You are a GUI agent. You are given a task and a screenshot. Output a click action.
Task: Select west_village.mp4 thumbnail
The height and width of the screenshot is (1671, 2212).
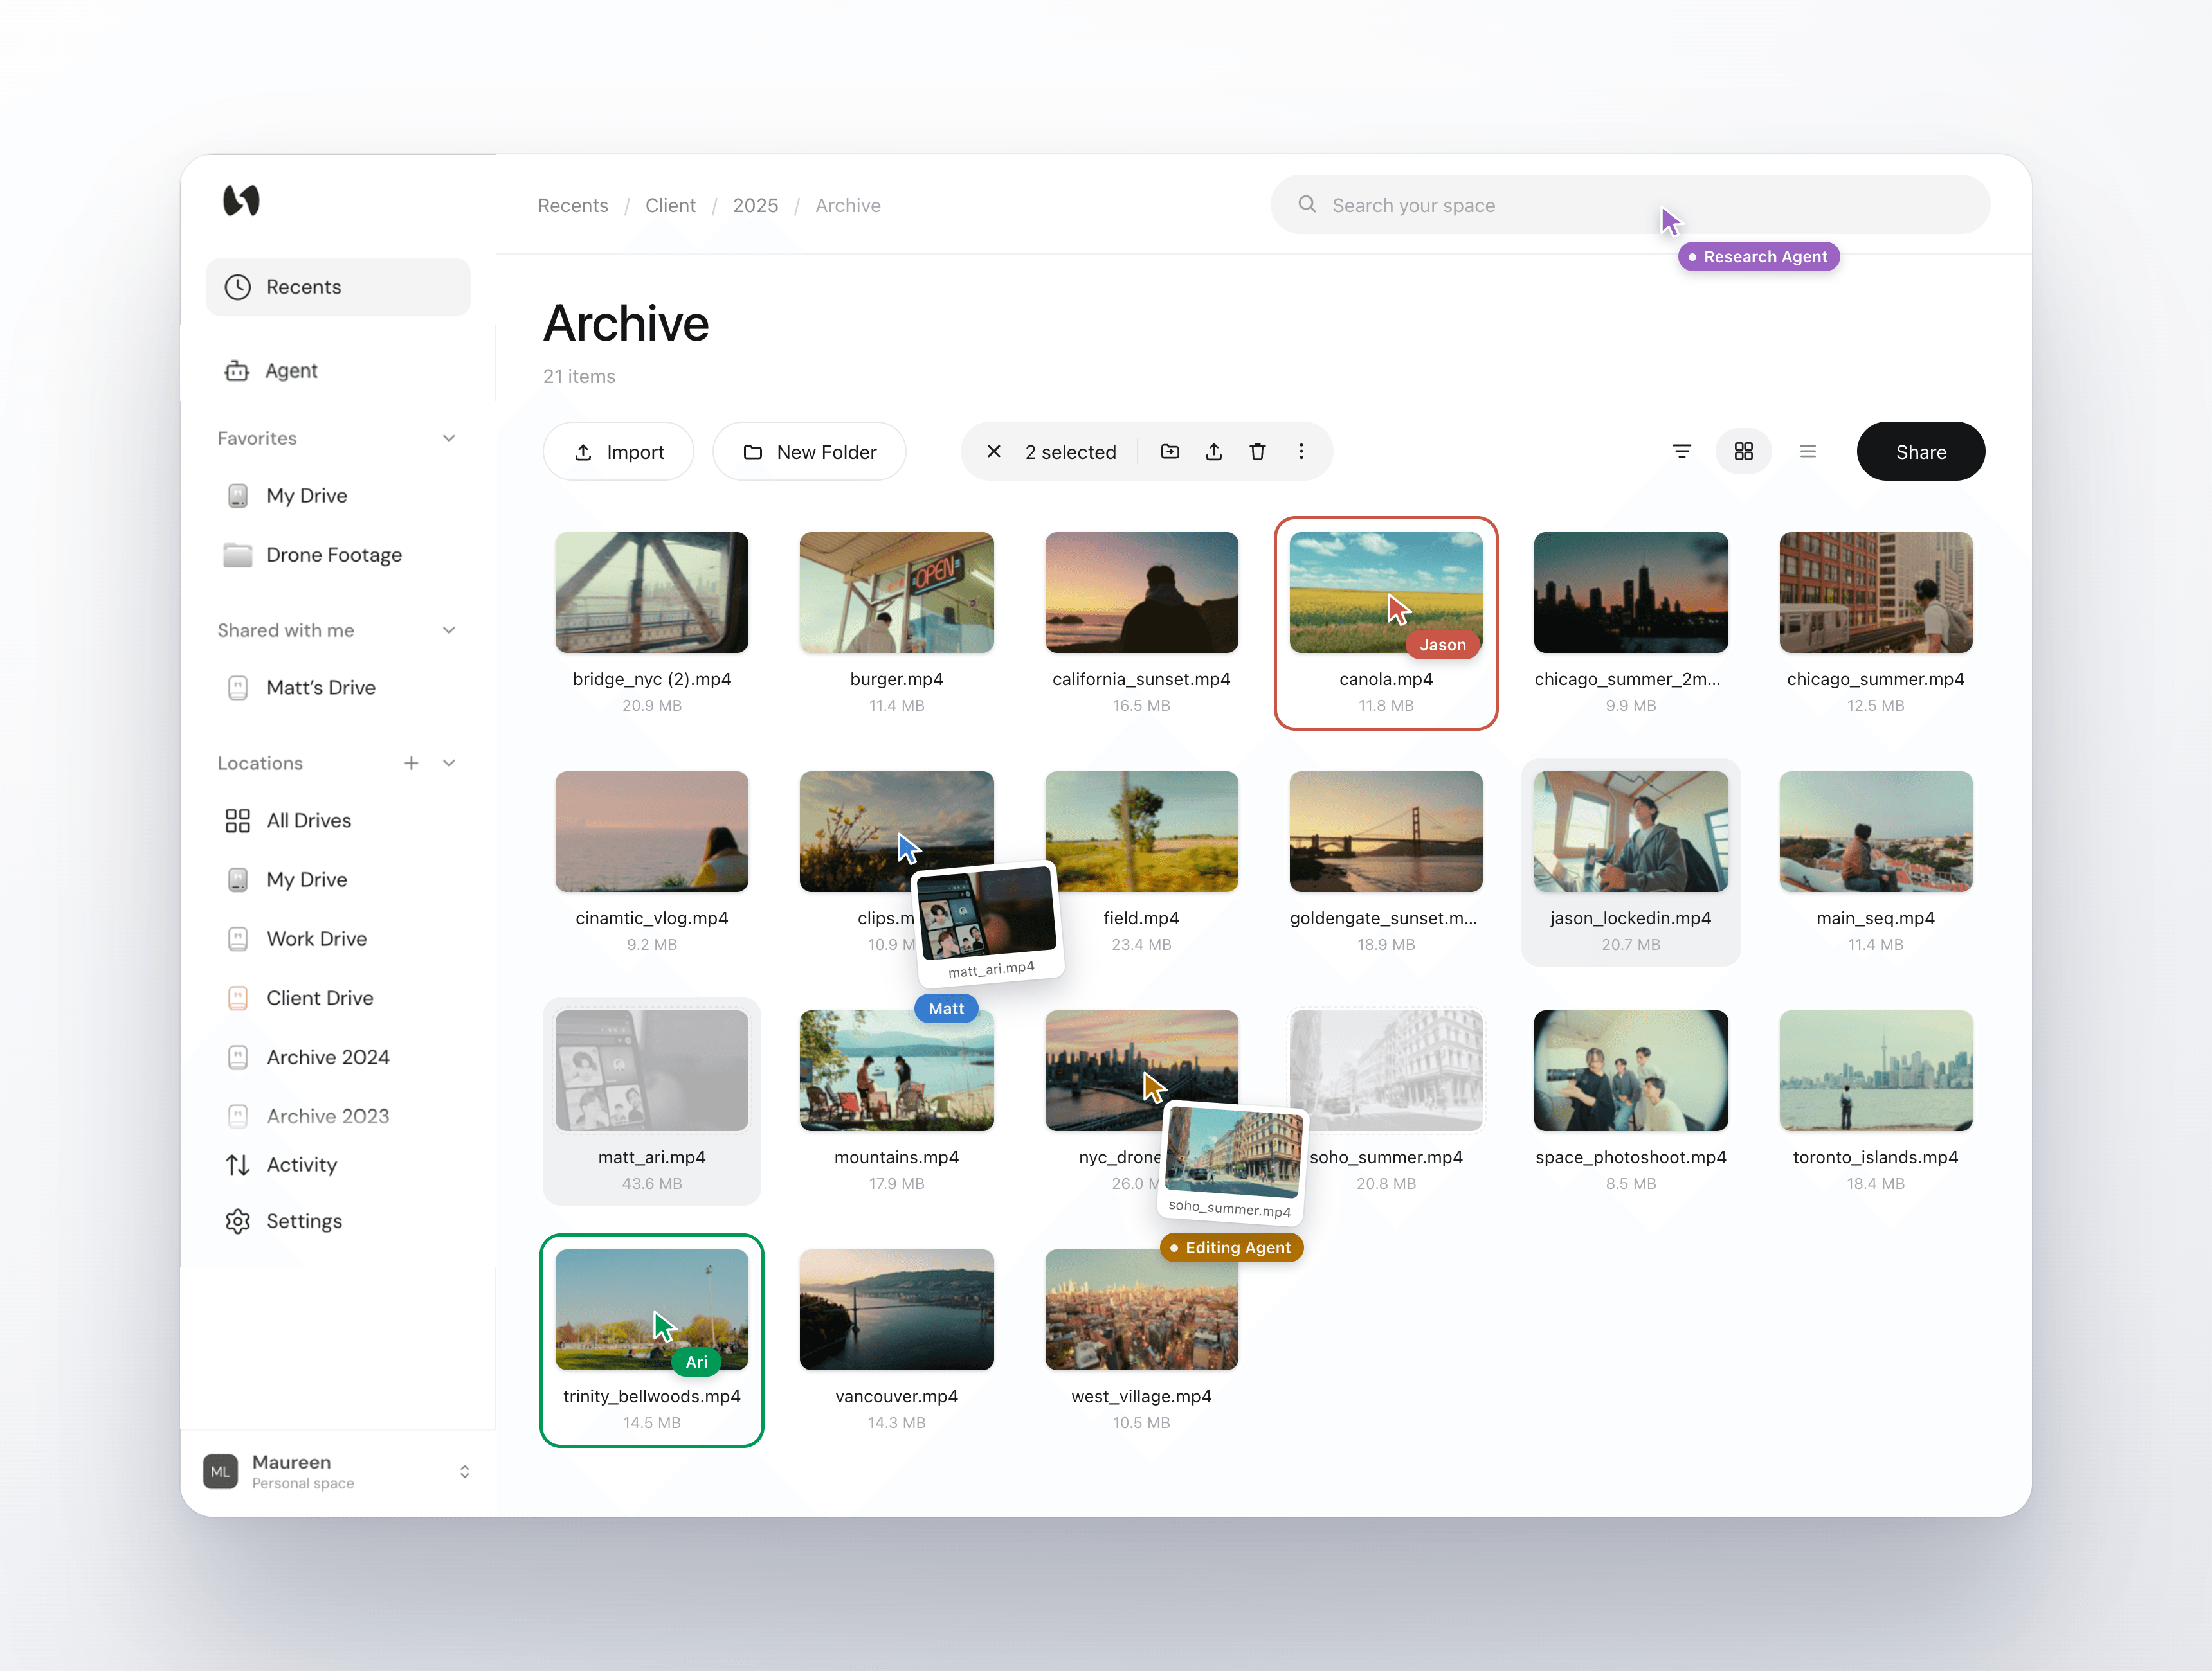1141,1309
